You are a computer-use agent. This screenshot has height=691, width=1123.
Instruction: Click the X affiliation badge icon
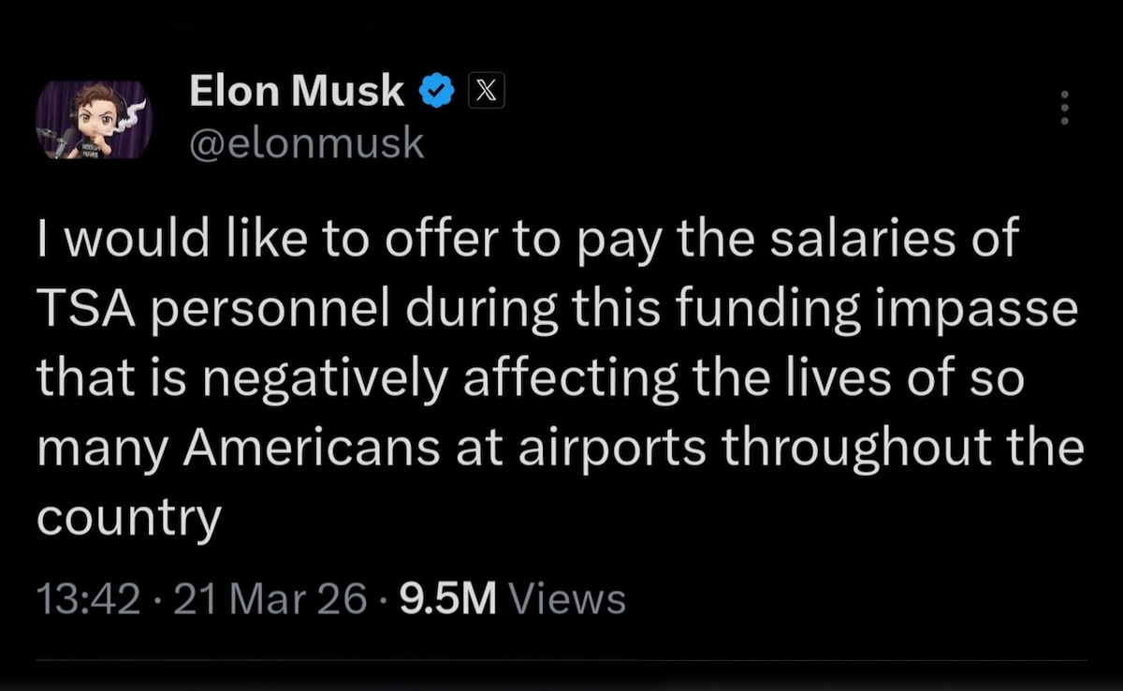[486, 92]
